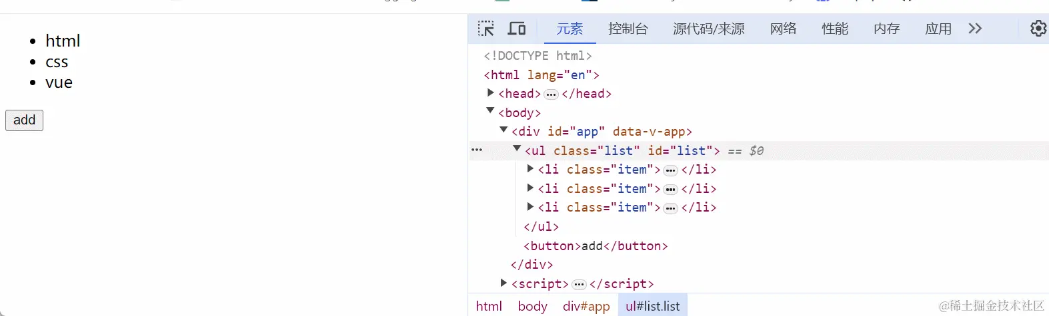The height and width of the screenshot is (316, 1049).
Task: Click the css list item on page
Action: click(57, 62)
